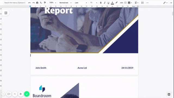Open the Normal text style dropdown
Image resolution: width=174 pixels, height=98 pixels.
point(65,3)
